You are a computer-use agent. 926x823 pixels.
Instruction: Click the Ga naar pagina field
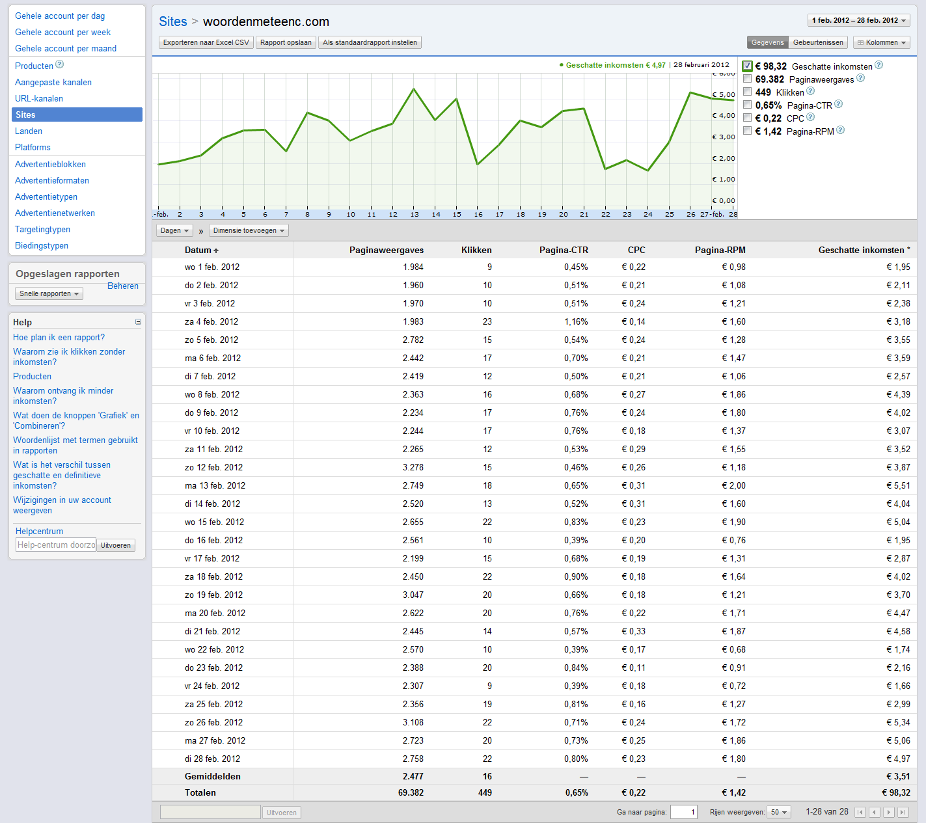pos(684,812)
